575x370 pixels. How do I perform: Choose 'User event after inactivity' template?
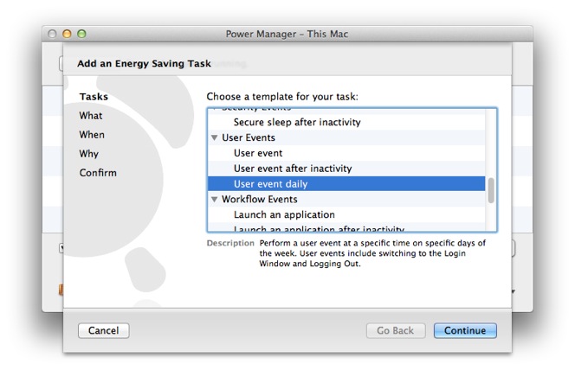click(346, 169)
